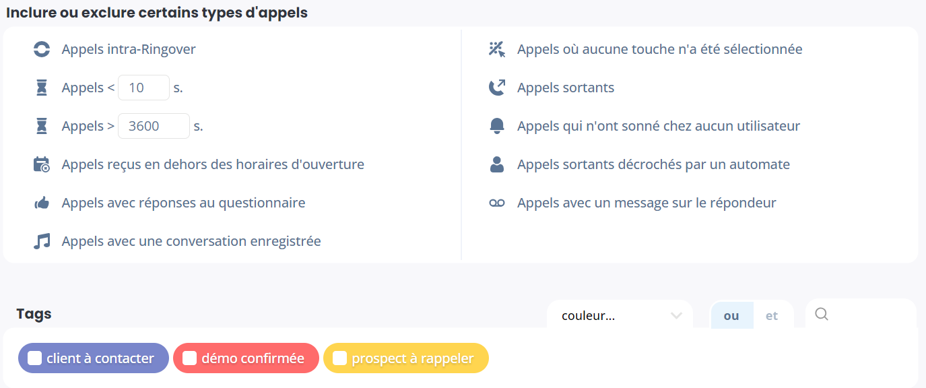926x388 pixels.
Task: Switch tag logic to 'et'
Action: (x=772, y=316)
